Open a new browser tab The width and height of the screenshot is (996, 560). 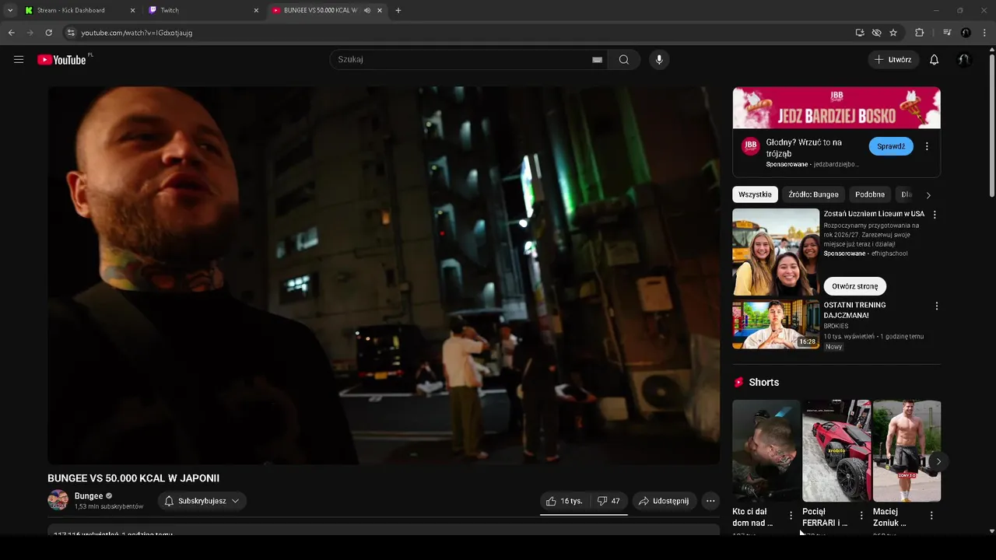point(398,10)
